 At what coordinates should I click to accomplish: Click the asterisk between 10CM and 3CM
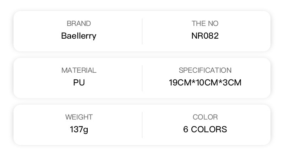[x=220, y=82]
